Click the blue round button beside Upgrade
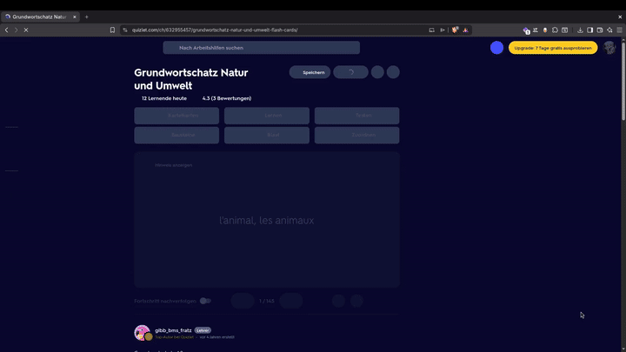626x352 pixels. point(496,48)
